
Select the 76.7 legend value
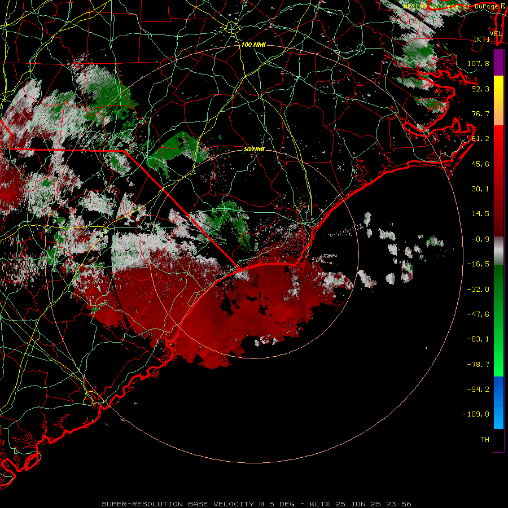[x=480, y=113]
